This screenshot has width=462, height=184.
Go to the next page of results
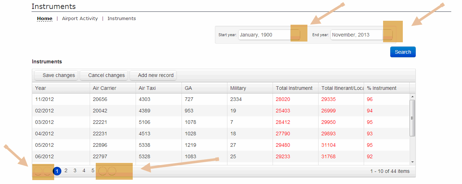(103, 171)
